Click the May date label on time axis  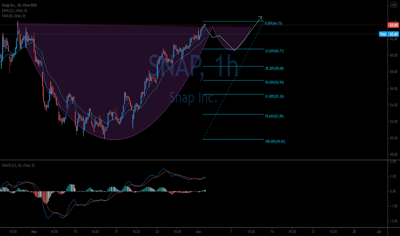(x=34, y=232)
